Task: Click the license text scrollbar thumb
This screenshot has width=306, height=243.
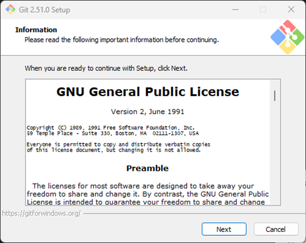Action: pos(275,95)
